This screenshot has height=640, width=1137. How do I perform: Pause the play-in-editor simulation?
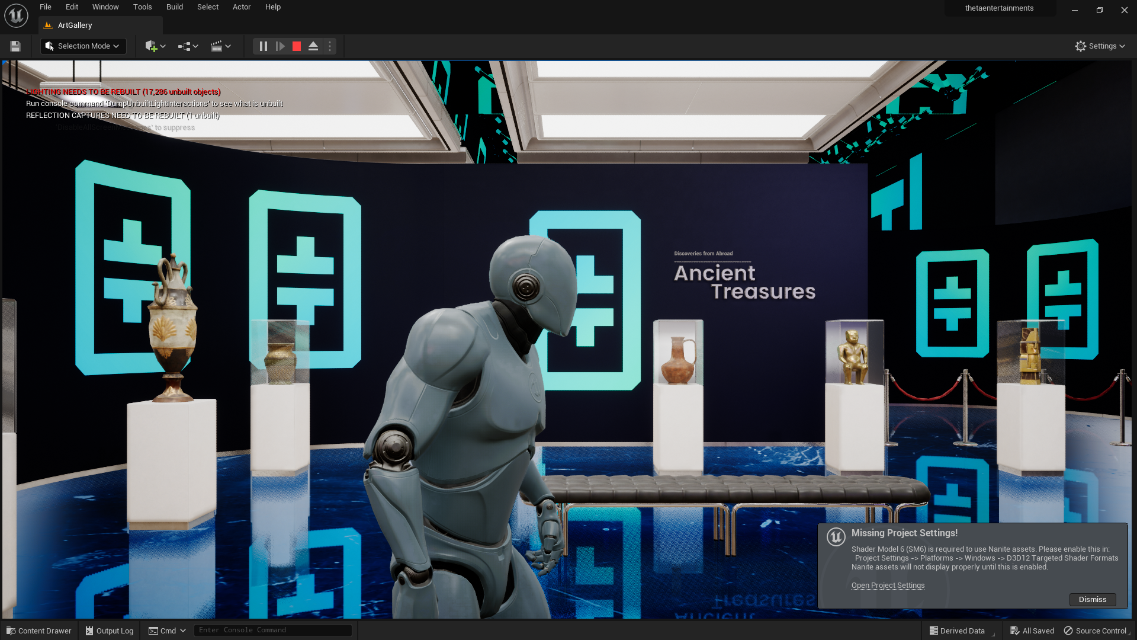(264, 46)
